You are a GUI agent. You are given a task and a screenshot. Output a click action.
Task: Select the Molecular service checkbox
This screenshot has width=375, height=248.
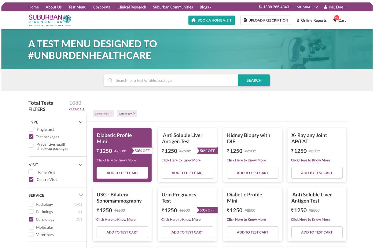pos(31,227)
